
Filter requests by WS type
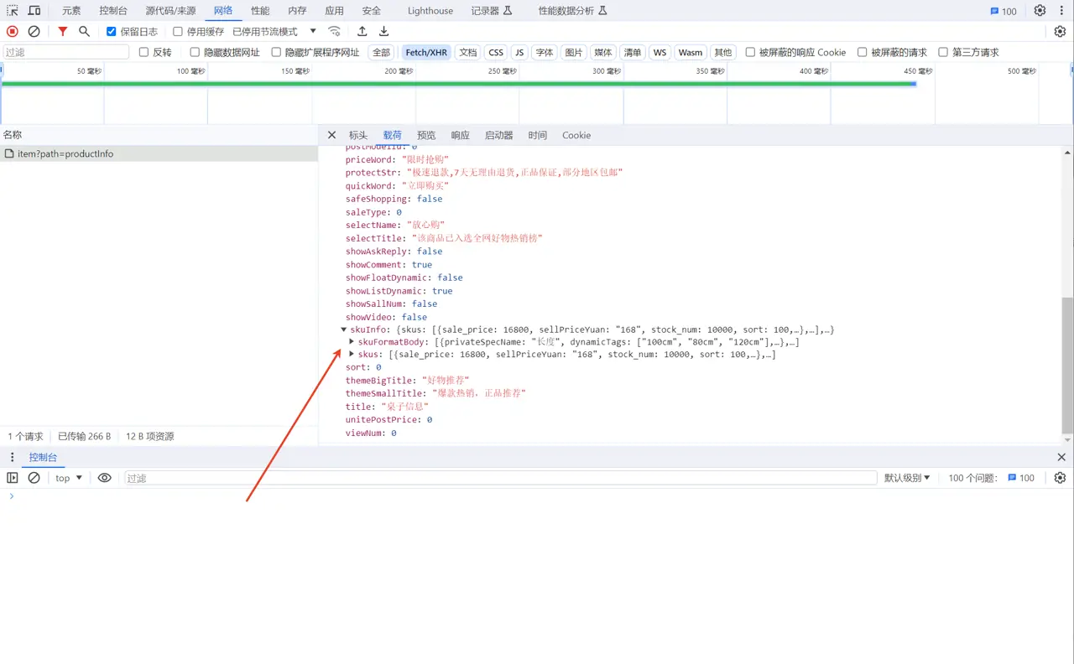660,52
